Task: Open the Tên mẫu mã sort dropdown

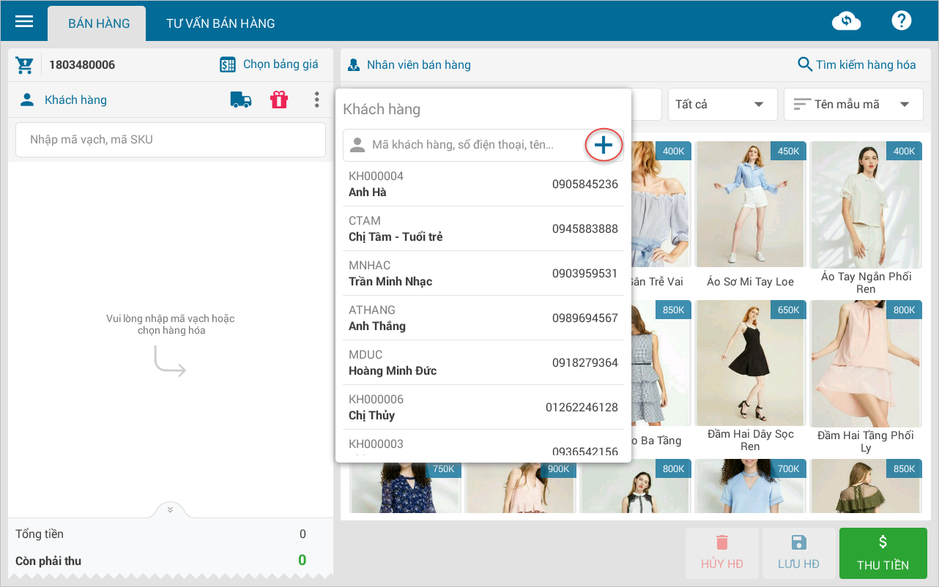Action: point(853,104)
